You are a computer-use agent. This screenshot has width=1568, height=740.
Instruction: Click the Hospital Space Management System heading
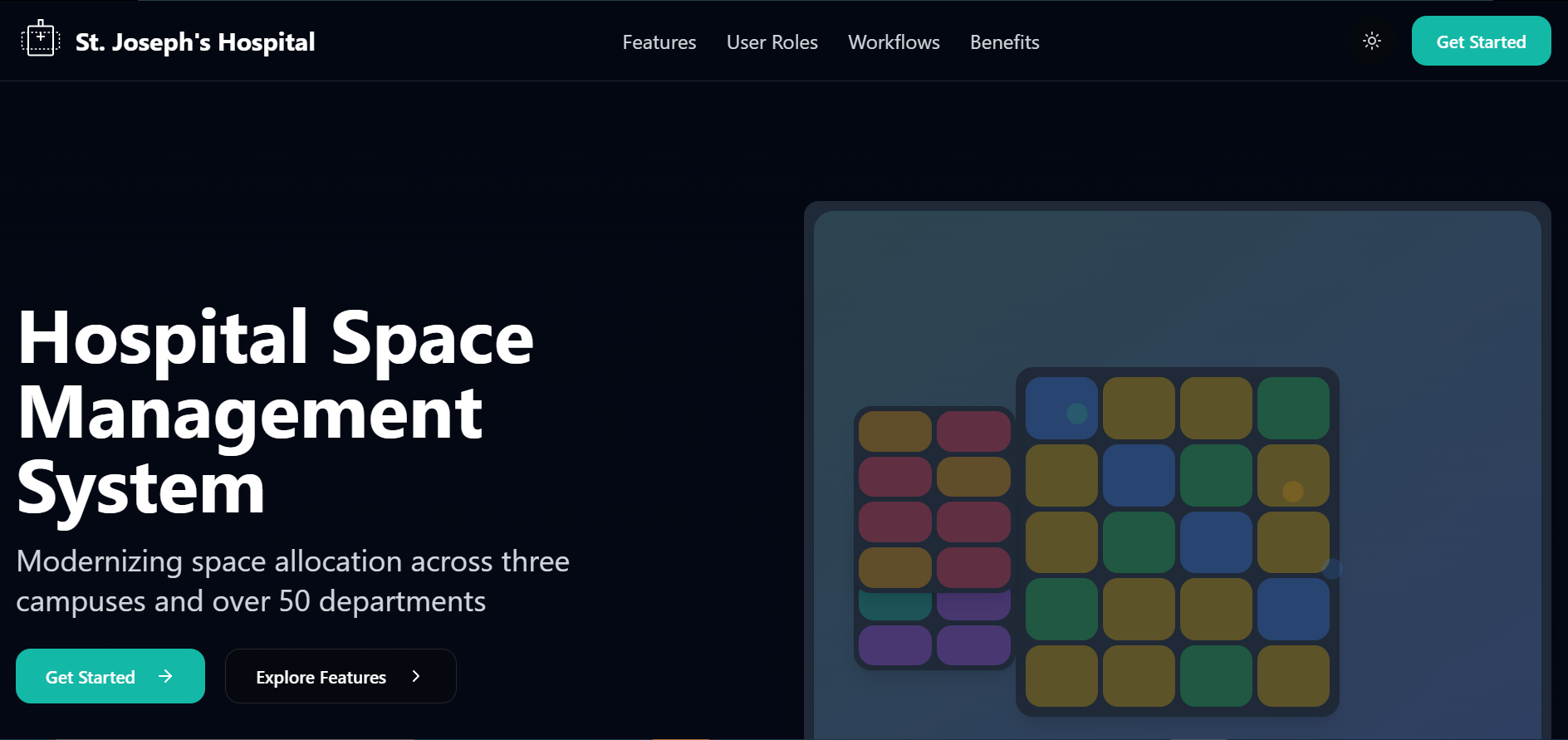(274, 413)
